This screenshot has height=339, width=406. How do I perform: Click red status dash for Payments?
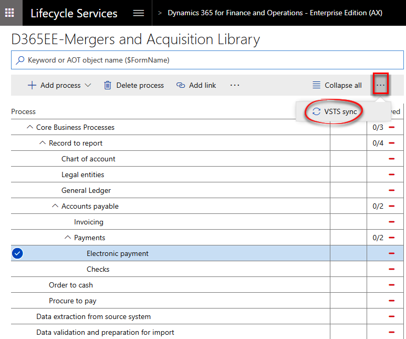391,238
